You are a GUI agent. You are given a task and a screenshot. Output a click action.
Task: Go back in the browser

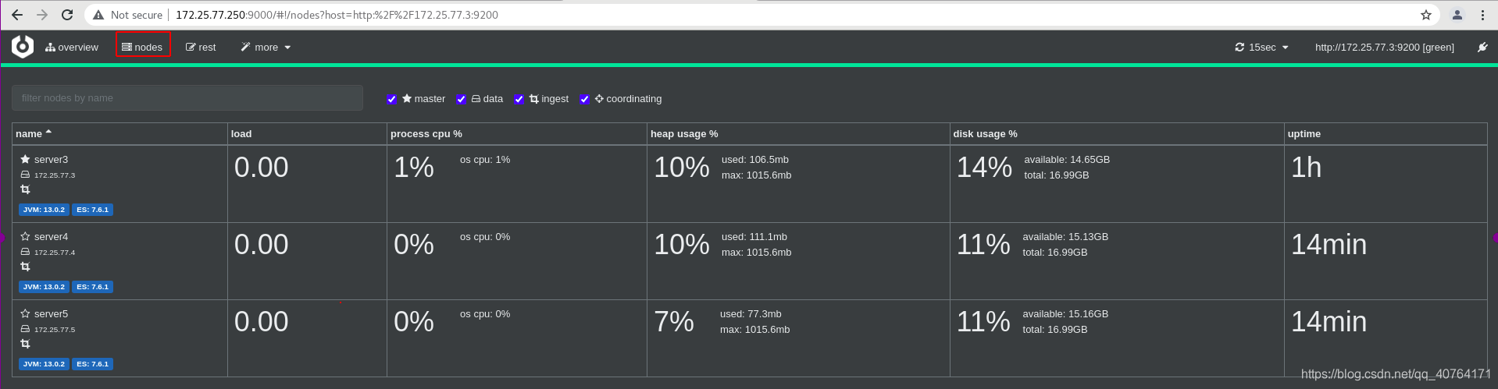17,15
